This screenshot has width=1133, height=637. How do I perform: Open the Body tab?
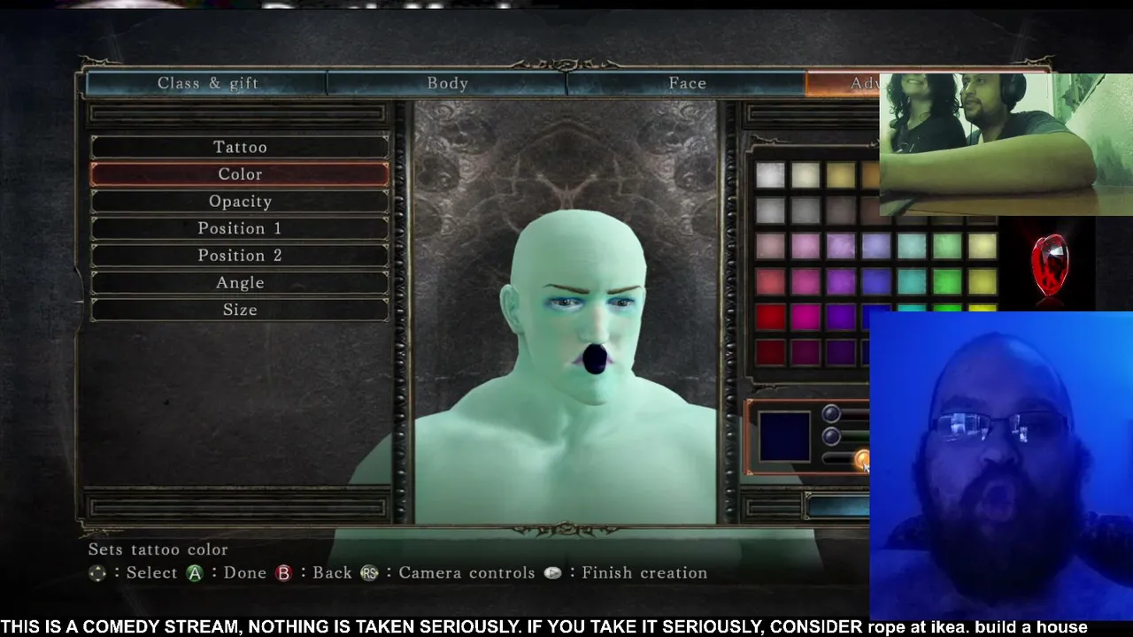[447, 83]
